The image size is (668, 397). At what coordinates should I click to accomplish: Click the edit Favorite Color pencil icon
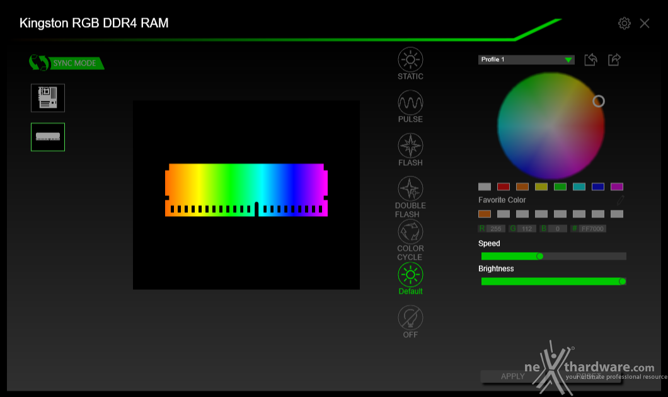point(620,200)
